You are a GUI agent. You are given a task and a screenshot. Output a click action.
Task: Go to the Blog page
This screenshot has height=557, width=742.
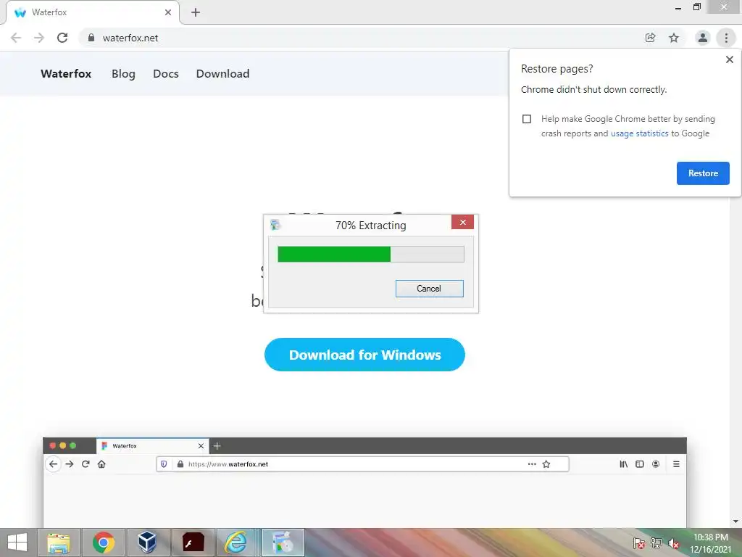click(x=123, y=74)
